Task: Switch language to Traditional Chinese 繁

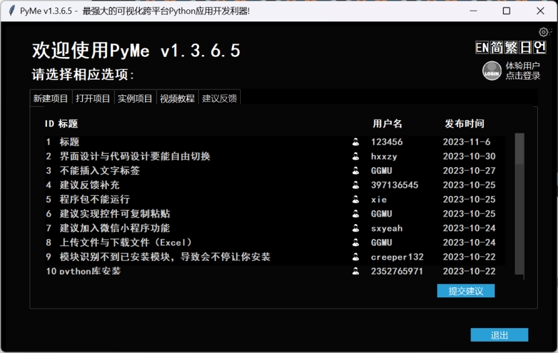Action: (511, 48)
